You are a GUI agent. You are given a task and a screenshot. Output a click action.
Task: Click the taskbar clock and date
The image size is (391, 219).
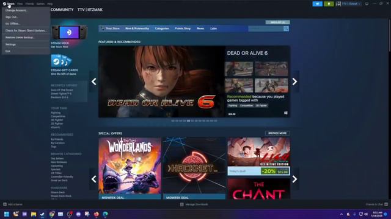click(377, 214)
